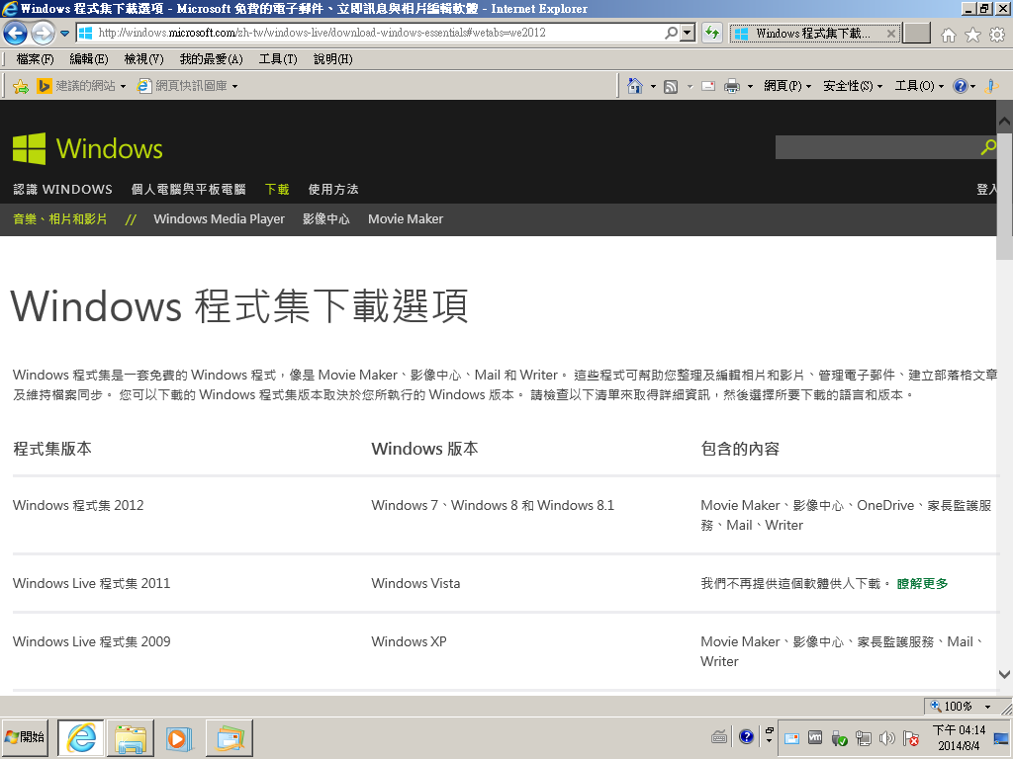
Task: Open the 使用方法 nav link
Action: click(x=333, y=189)
